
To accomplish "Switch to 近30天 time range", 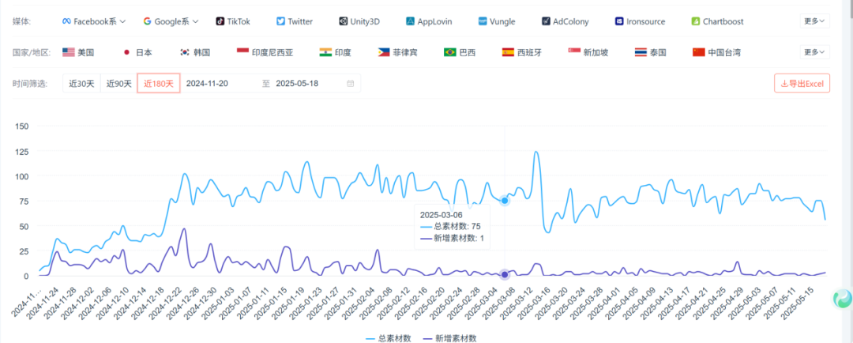I will tap(81, 83).
